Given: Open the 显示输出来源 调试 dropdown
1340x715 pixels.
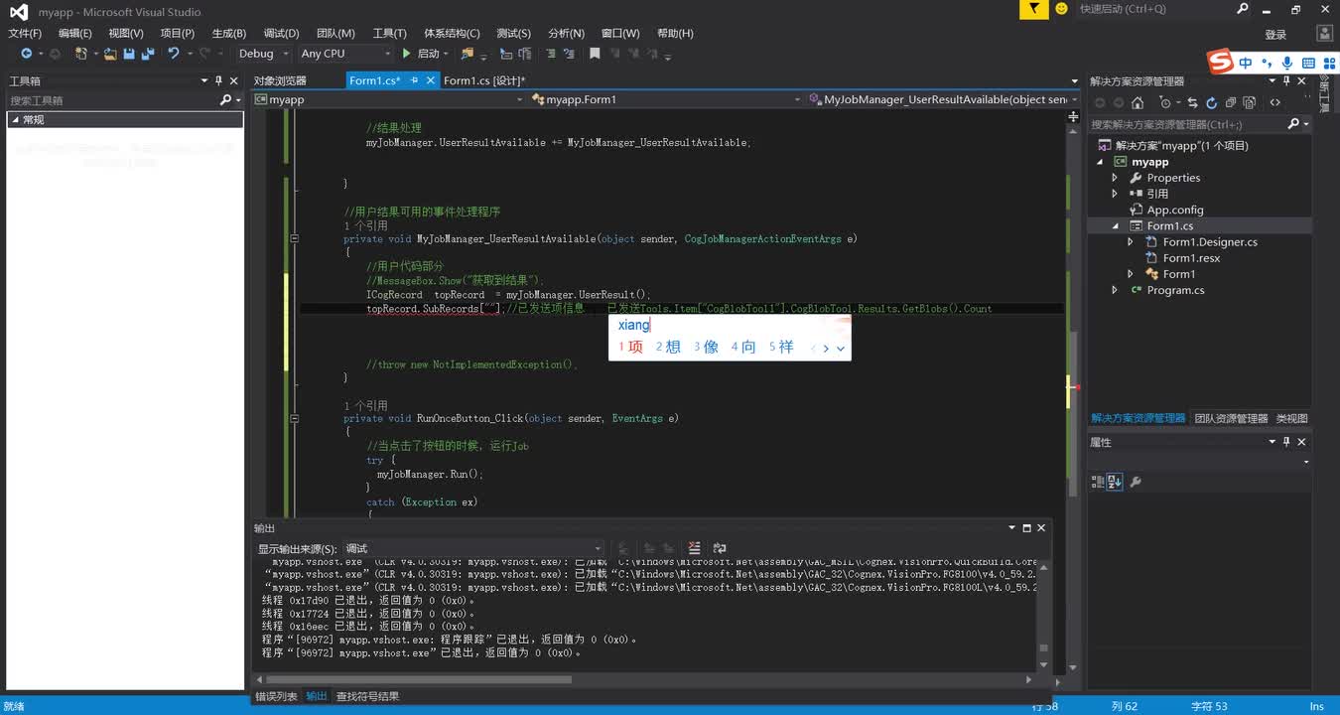Looking at the screenshot, I should pos(472,548).
